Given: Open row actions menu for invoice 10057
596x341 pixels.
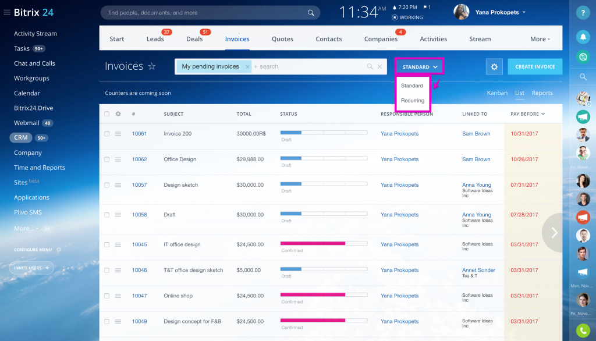Looking at the screenshot, I should (x=118, y=185).
